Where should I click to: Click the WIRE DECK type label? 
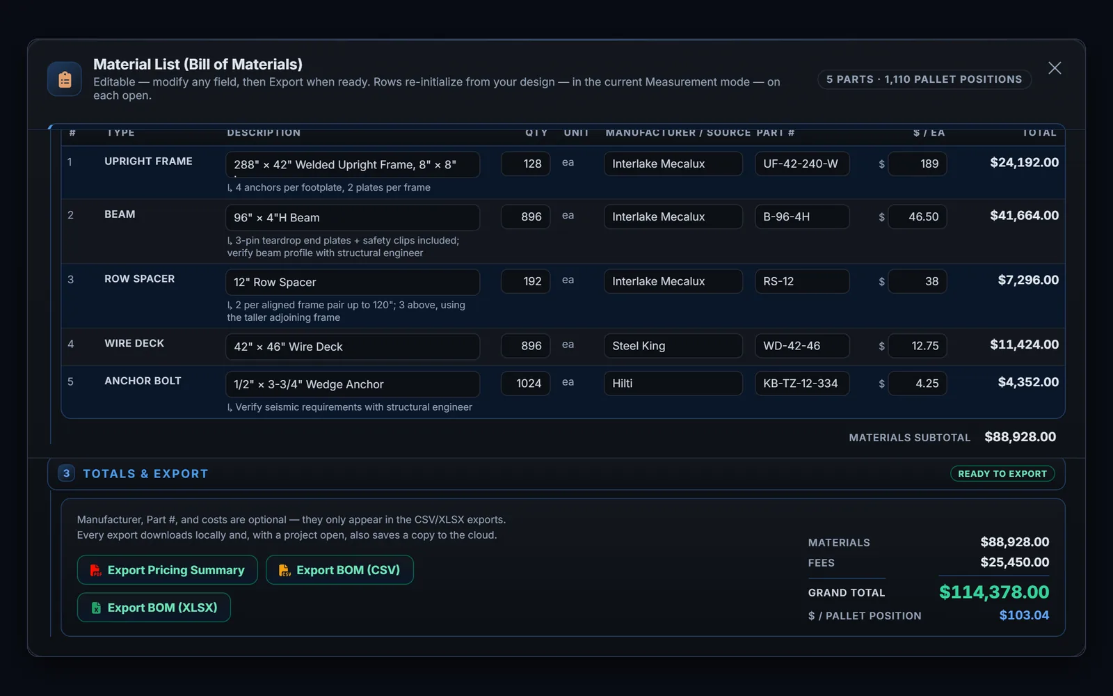(134, 344)
